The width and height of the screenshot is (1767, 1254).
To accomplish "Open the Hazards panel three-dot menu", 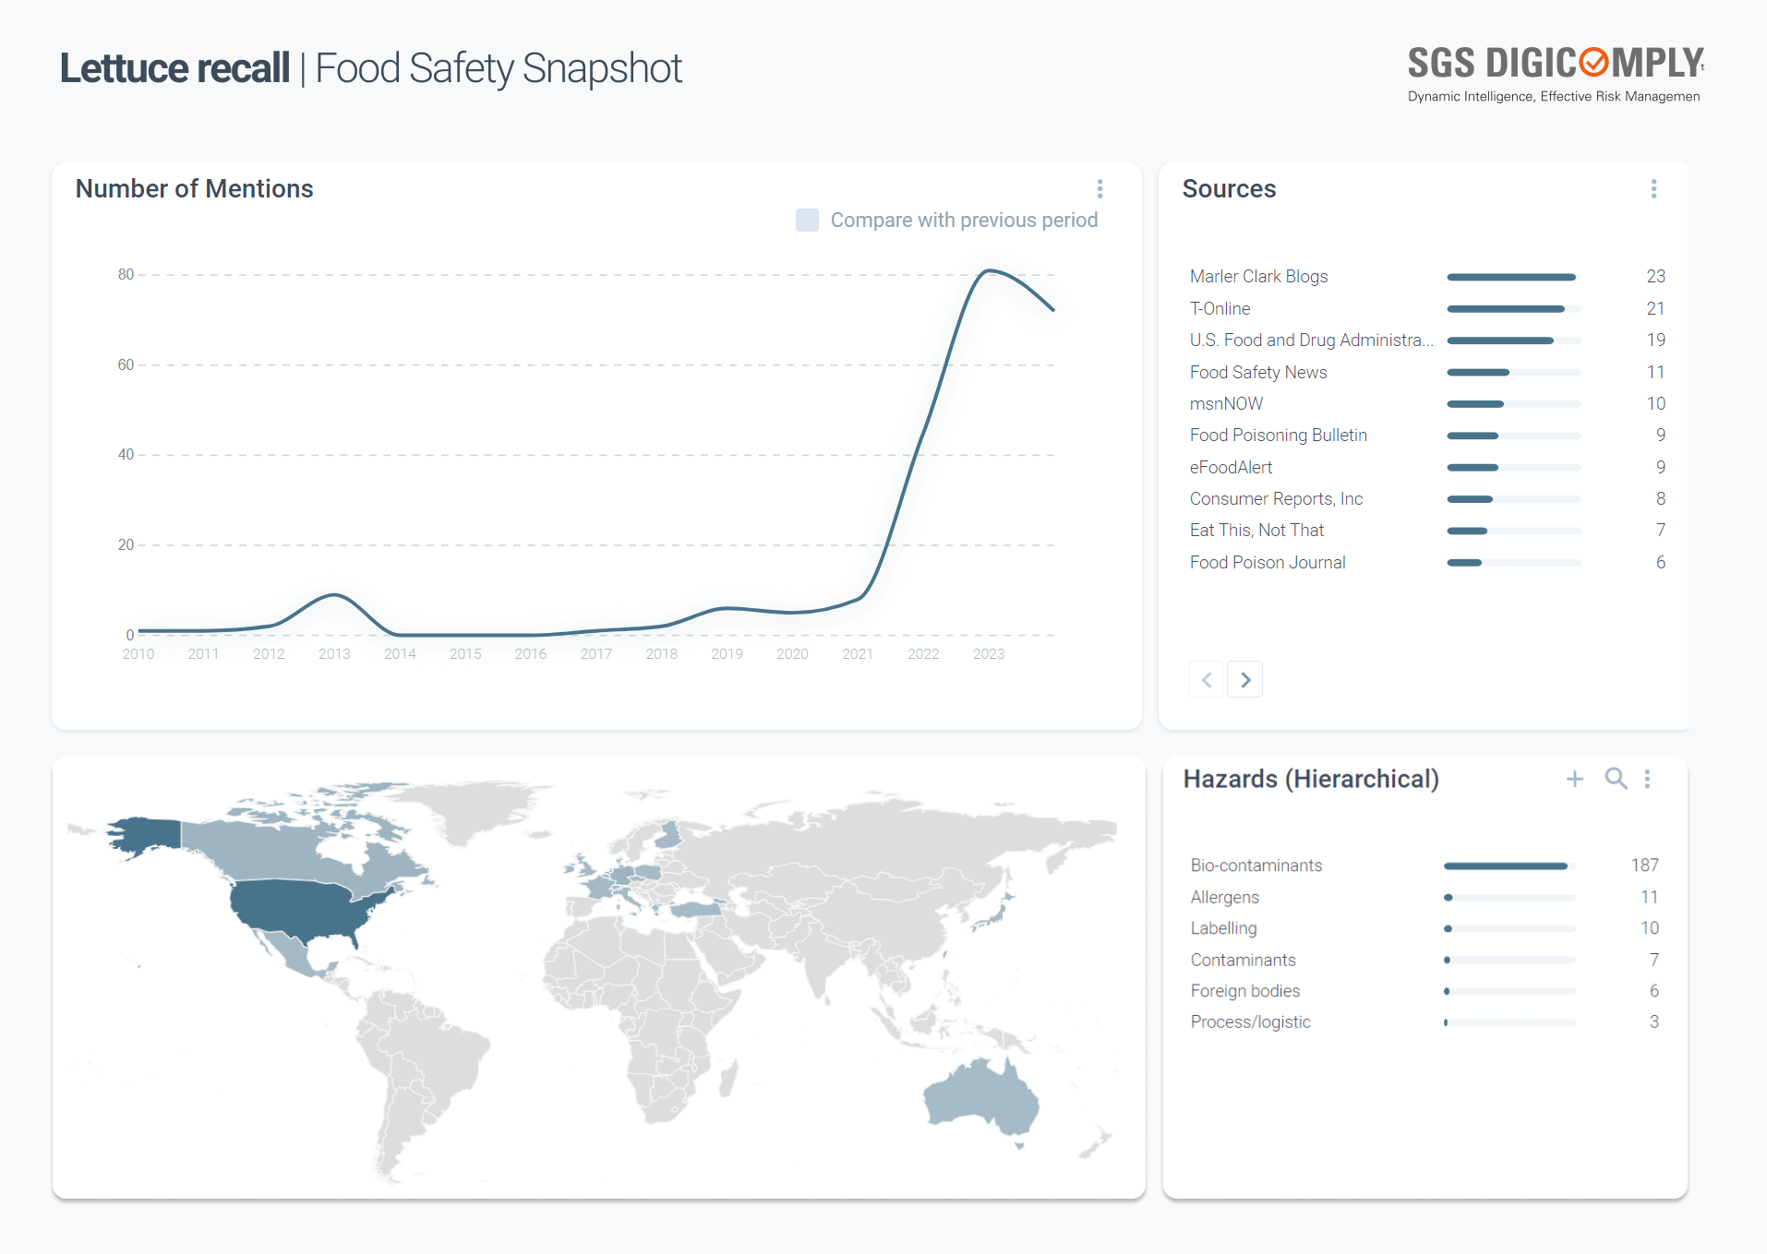I will click(x=1647, y=779).
